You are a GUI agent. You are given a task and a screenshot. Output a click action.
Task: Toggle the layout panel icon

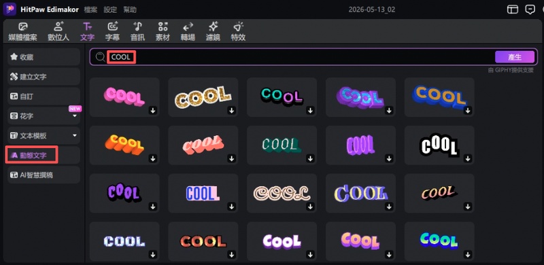pyautogui.click(x=513, y=10)
